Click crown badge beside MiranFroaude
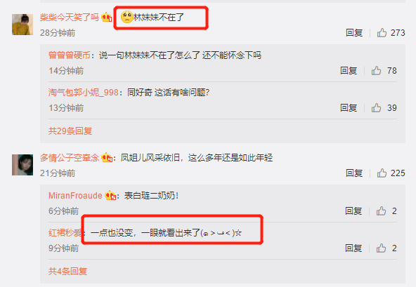 [x=110, y=195]
